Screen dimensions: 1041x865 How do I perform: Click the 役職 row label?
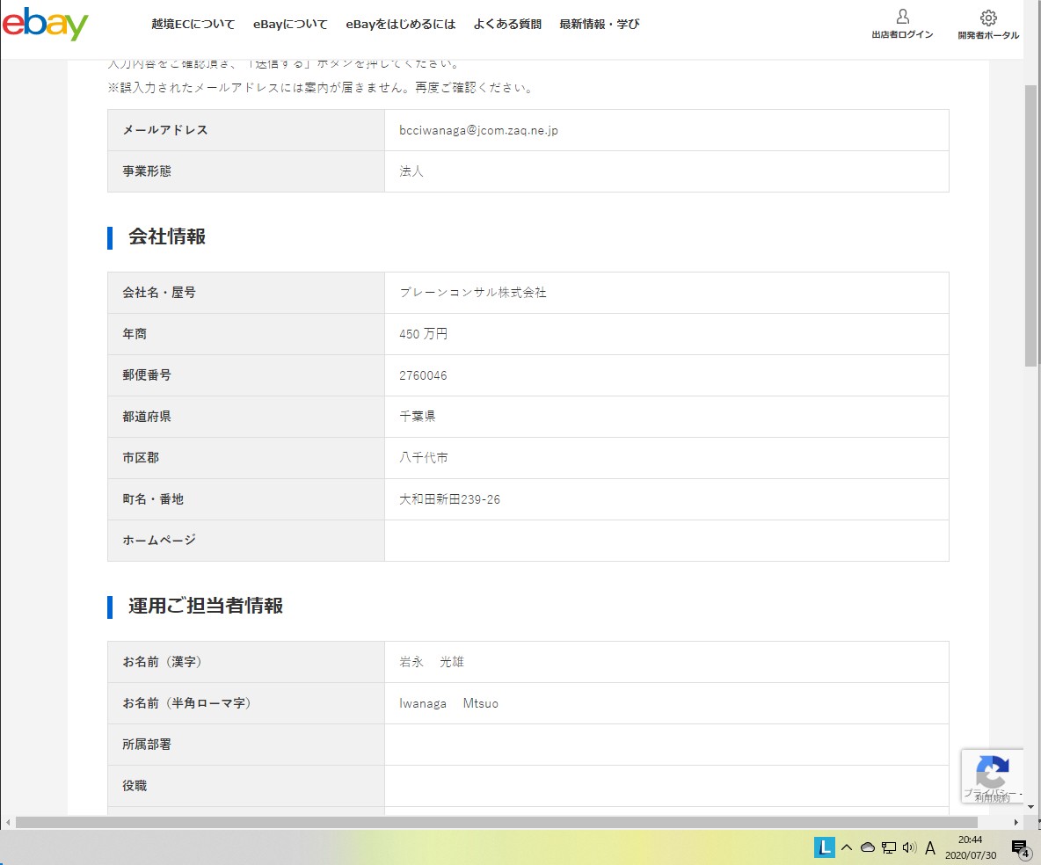pos(135,786)
